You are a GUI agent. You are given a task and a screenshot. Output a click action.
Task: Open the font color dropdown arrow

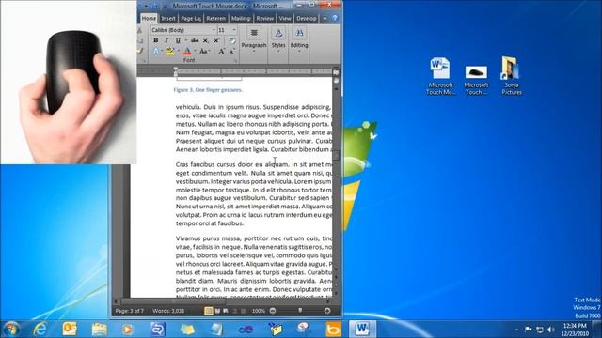195,51
